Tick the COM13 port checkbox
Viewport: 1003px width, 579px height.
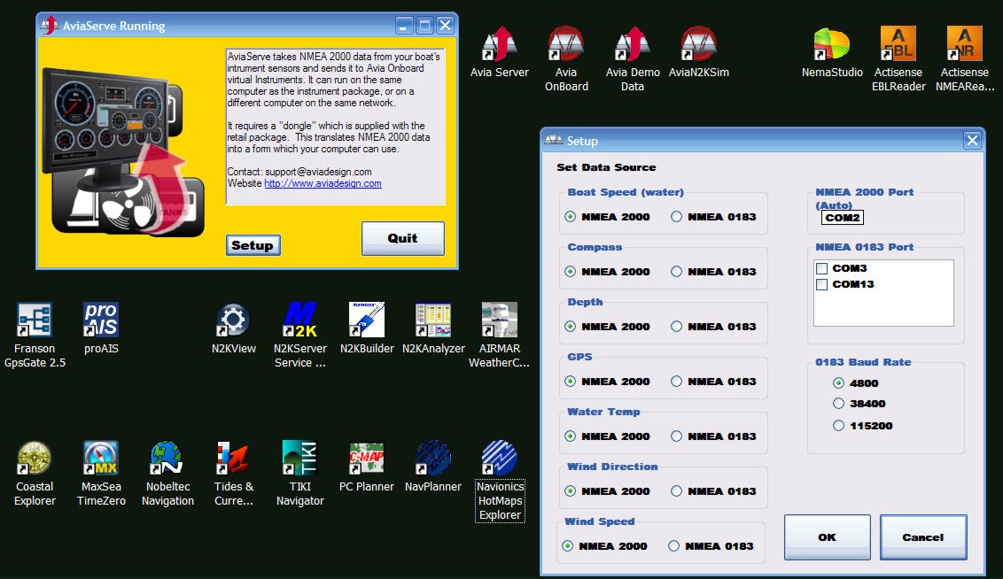click(x=822, y=284)
